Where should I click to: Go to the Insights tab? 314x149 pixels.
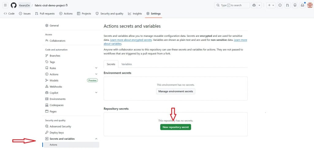(x=135, y=13)
